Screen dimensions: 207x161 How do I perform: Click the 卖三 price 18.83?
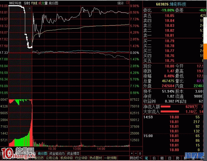[x=170, y=25]
